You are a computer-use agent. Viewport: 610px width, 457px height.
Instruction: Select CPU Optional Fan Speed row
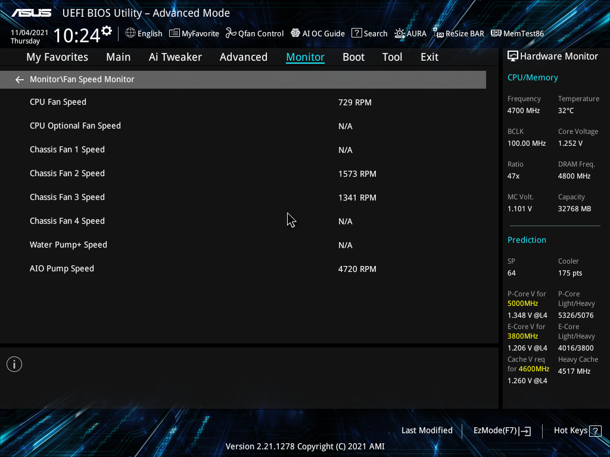[243, 126]
